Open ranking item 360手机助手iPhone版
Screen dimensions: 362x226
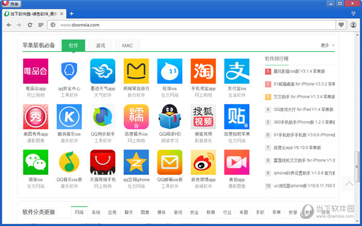tap(304, 122)
